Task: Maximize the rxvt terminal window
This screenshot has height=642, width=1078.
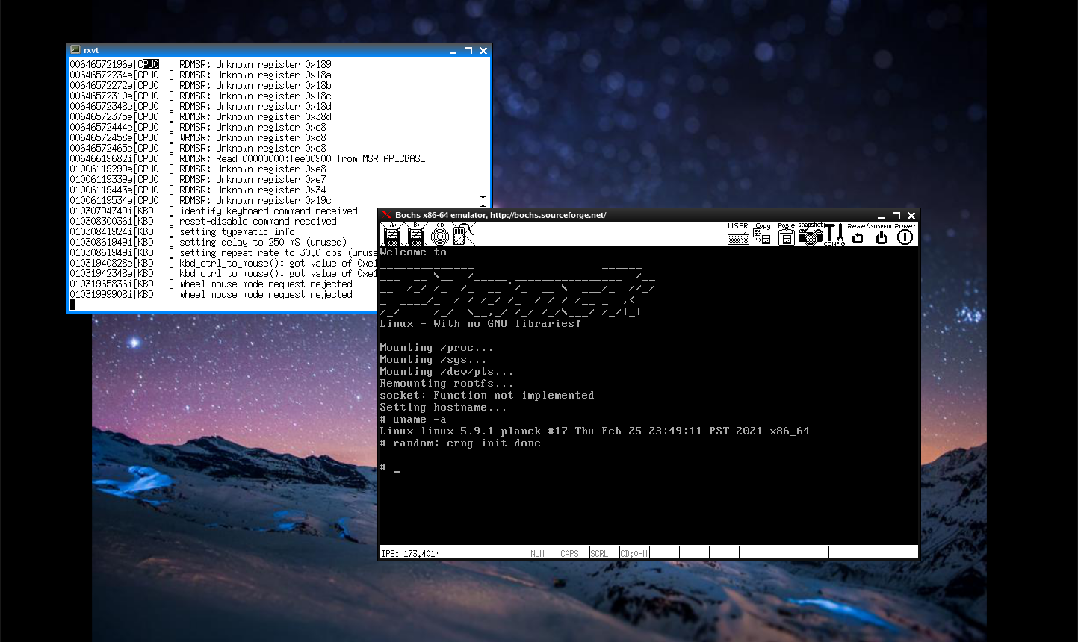Action: [468, 51]
